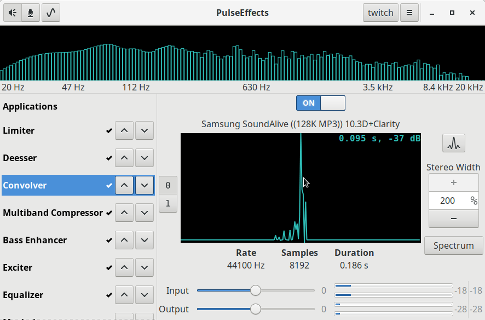The image size is (485, 320).
Task: Click the waveform/test signal icon
Action: 50,13
